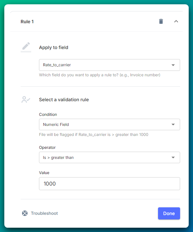Click the collapse arrow next to Rule 1

pos(176,22)
